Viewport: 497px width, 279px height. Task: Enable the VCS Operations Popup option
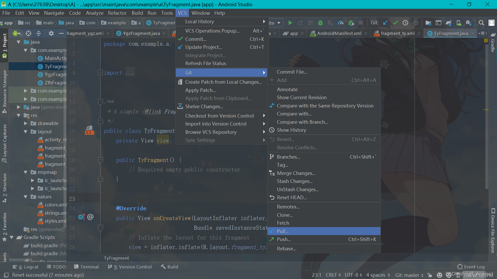pos(212,31)
